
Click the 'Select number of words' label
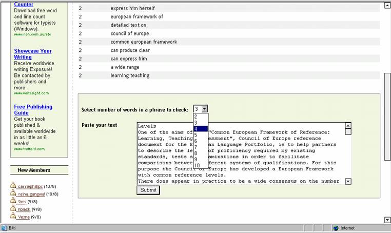tap(134, 110)
